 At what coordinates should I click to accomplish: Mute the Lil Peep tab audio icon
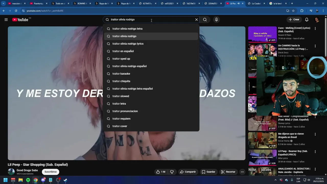[x=238, y=4]
